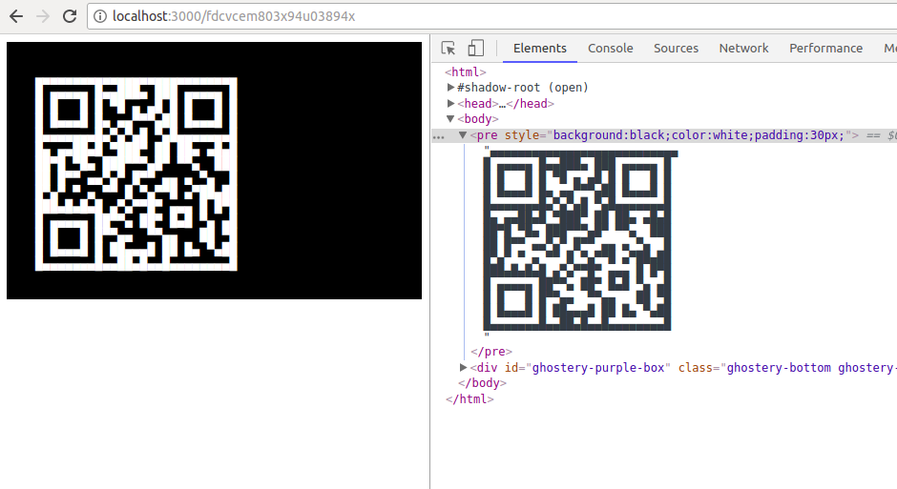Expand the #shadow-root (open) node
Viewport: 897px width, 489px height.
tap(450, 88)
